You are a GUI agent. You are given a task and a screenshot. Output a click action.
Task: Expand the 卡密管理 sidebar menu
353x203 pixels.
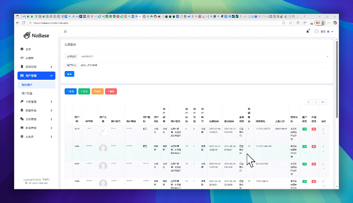[36, 102]
